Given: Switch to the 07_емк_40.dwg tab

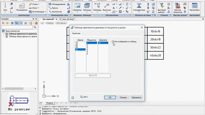Looking at the screenshot, I should (67, 19).
